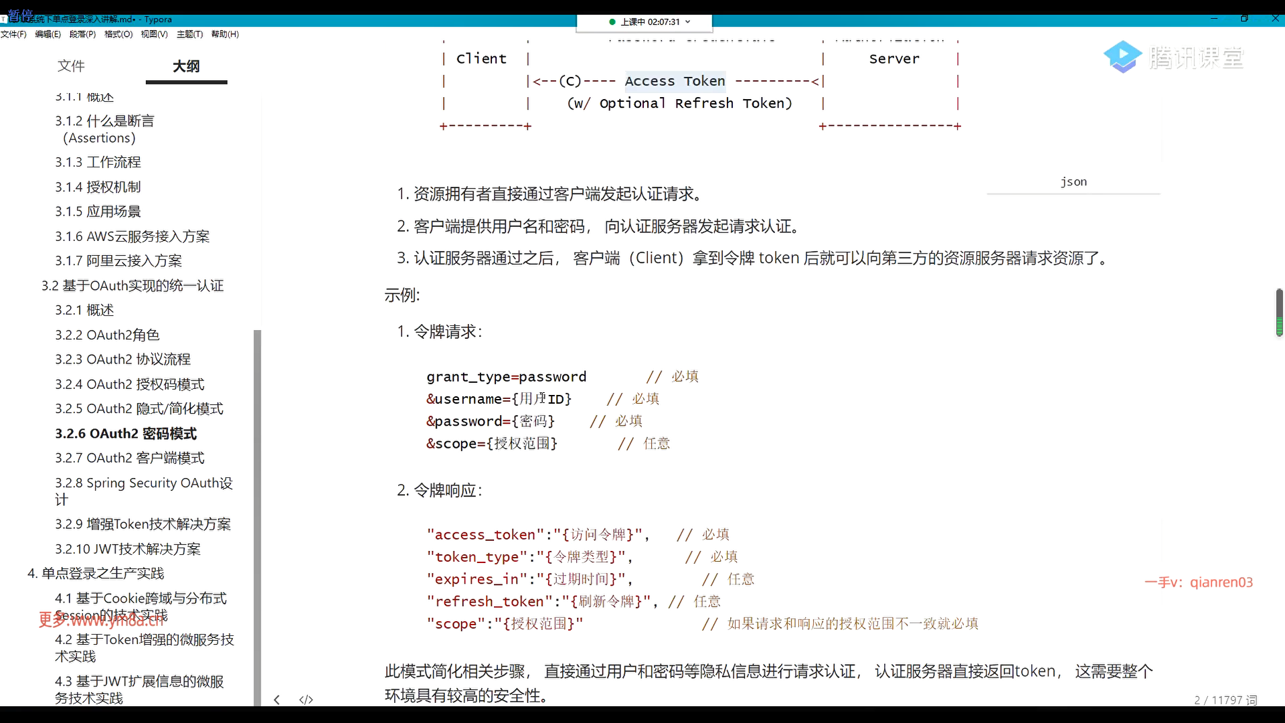
Task: Open the 文件(F) menu
Action: tap(13, 34)
